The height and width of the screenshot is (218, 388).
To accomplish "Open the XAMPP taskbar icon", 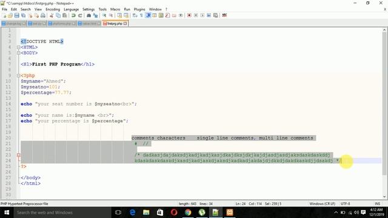I will pyautogui.click(x=230, y=213).
